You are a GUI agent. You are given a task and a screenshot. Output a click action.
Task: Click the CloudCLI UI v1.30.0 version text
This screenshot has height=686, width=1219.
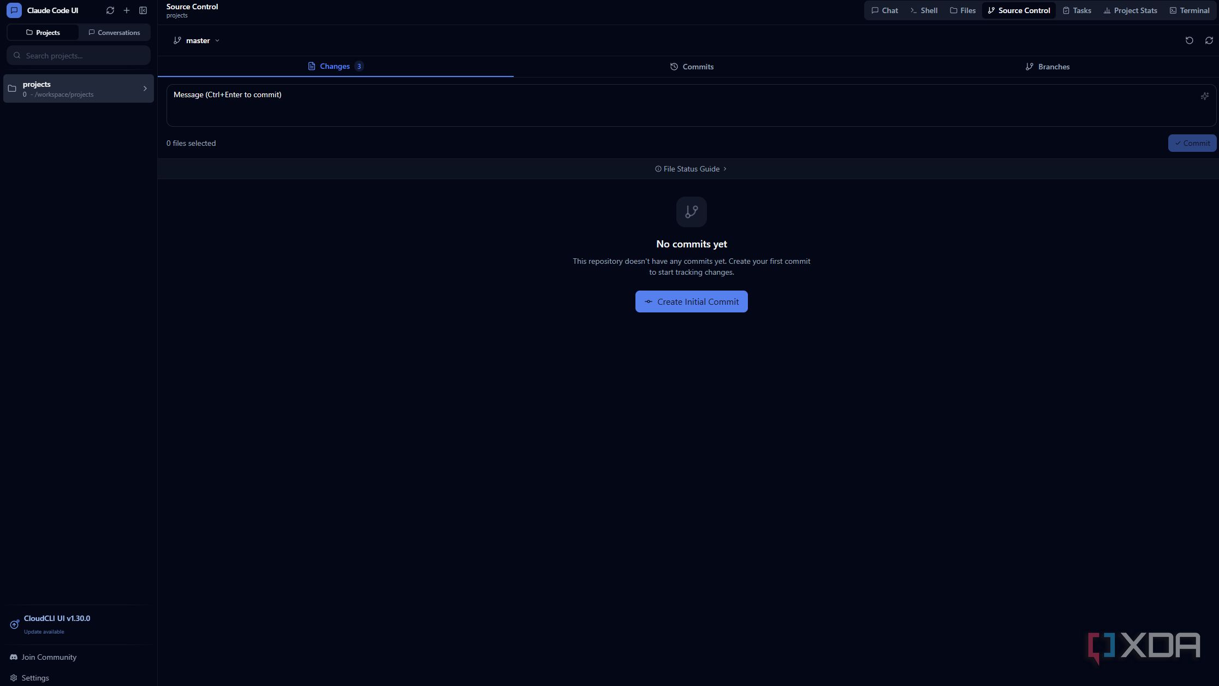[57, 618]
